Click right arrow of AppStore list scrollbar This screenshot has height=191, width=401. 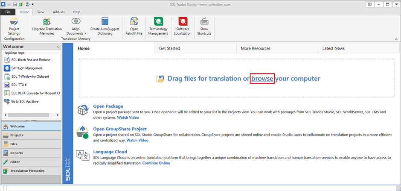pos(58,115)
